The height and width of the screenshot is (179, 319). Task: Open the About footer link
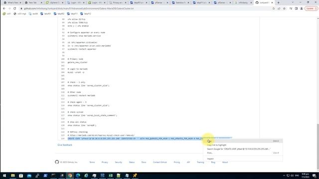[x=225, y=162]
